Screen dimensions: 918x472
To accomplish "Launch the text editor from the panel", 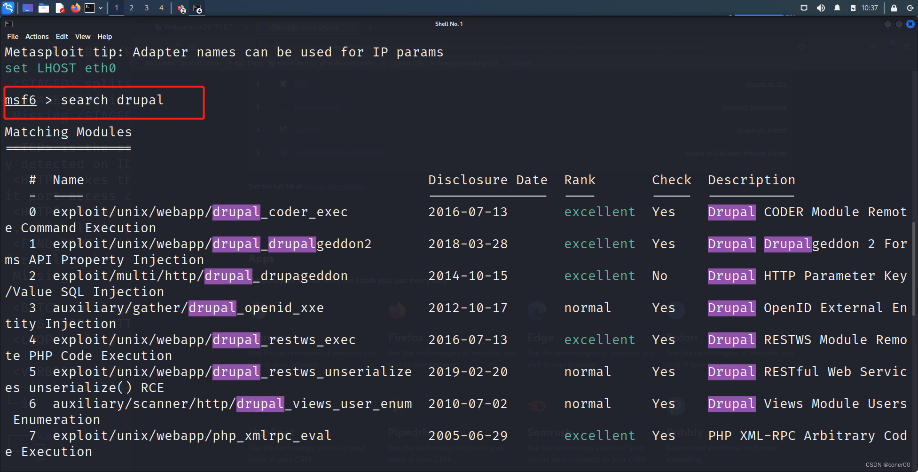I will (x=60, y=8).
